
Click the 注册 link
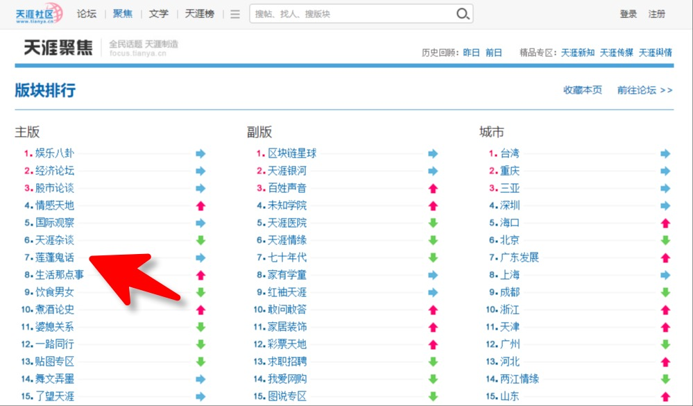click(x=658, y=13)
